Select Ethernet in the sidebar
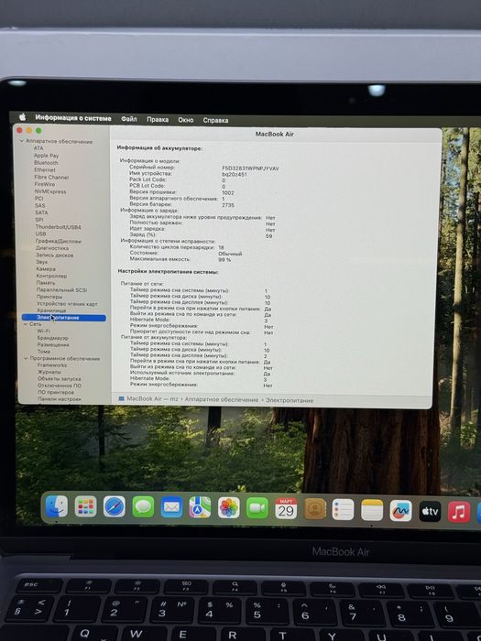 (x=45, y=170)
